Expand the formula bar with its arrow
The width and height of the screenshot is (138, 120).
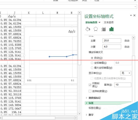135,7
